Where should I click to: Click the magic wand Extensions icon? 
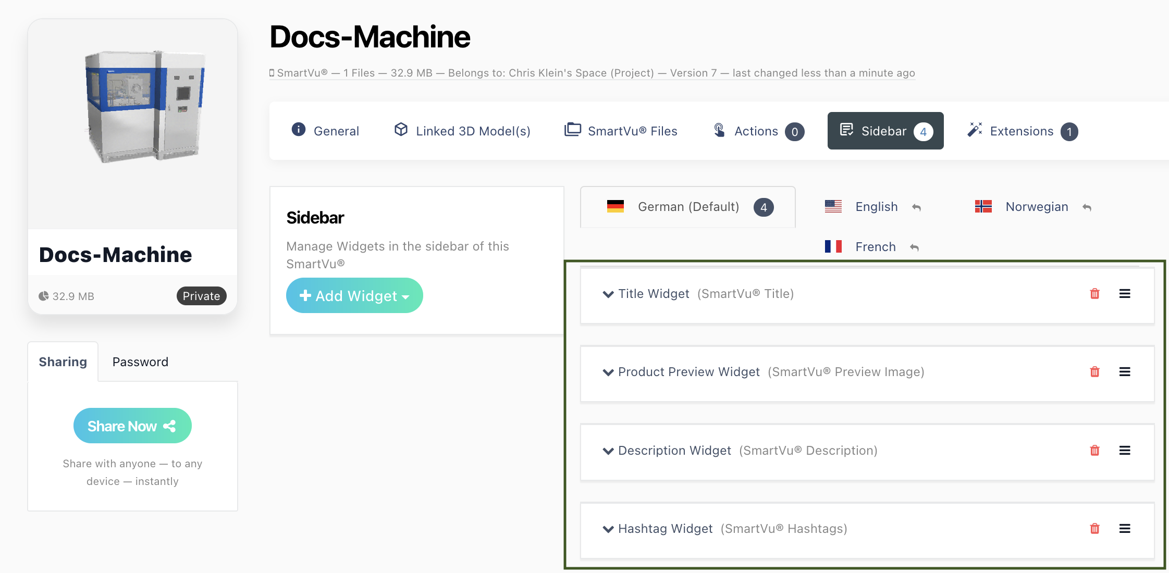(975, 130)
